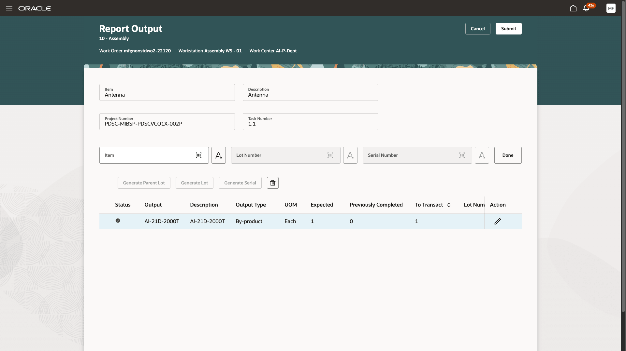
Task: Cancel the report output
Action: (478, 29)
